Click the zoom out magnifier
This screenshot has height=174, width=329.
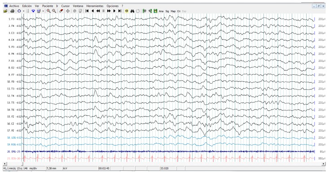54,11
